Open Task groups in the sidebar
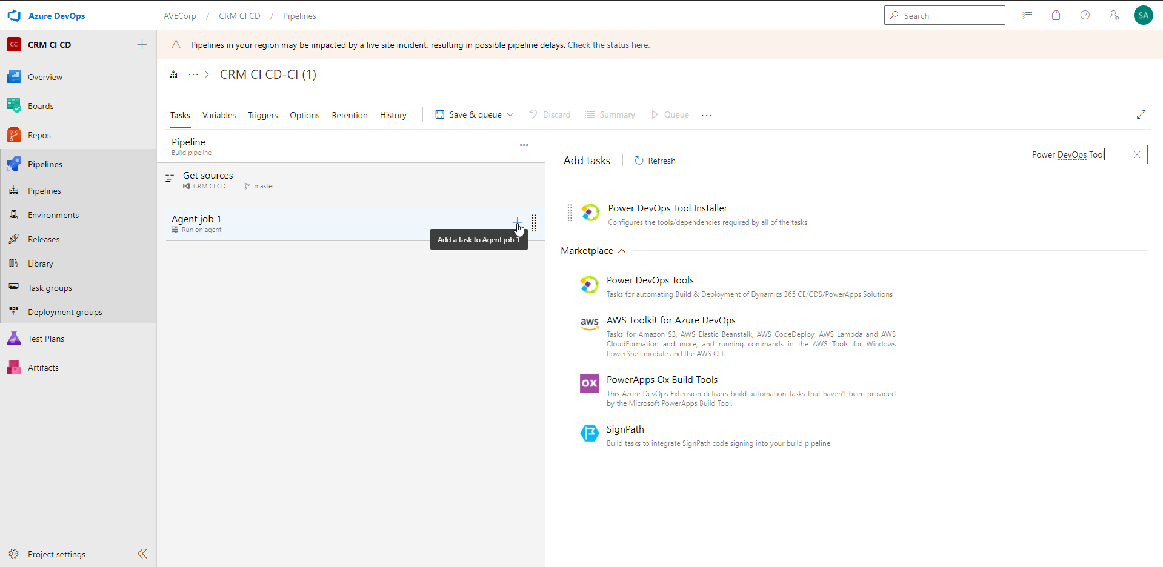 tap(50, 288)
